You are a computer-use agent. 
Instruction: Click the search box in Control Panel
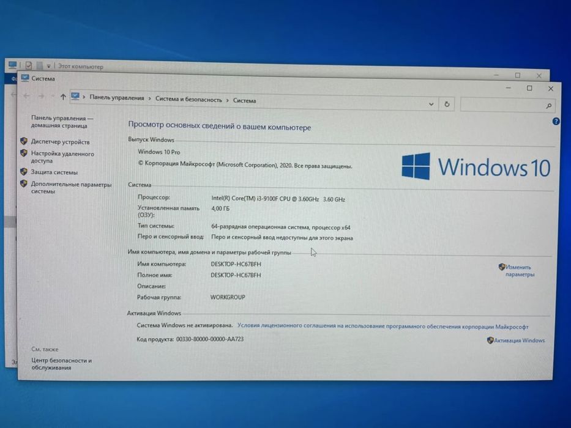coord(507,105)
